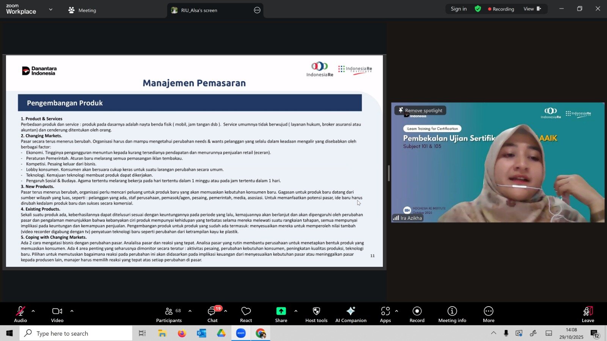Expand audio options arrow next to Audio
The width and height of the screenshot is (607, 341).
[x=33, y=311]
